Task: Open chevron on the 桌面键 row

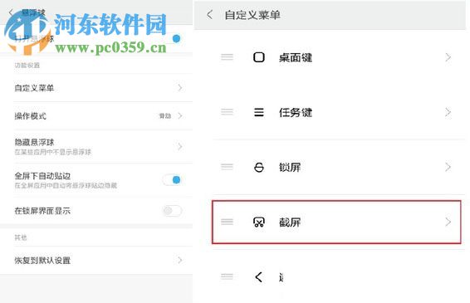Action: pos(448,57)
